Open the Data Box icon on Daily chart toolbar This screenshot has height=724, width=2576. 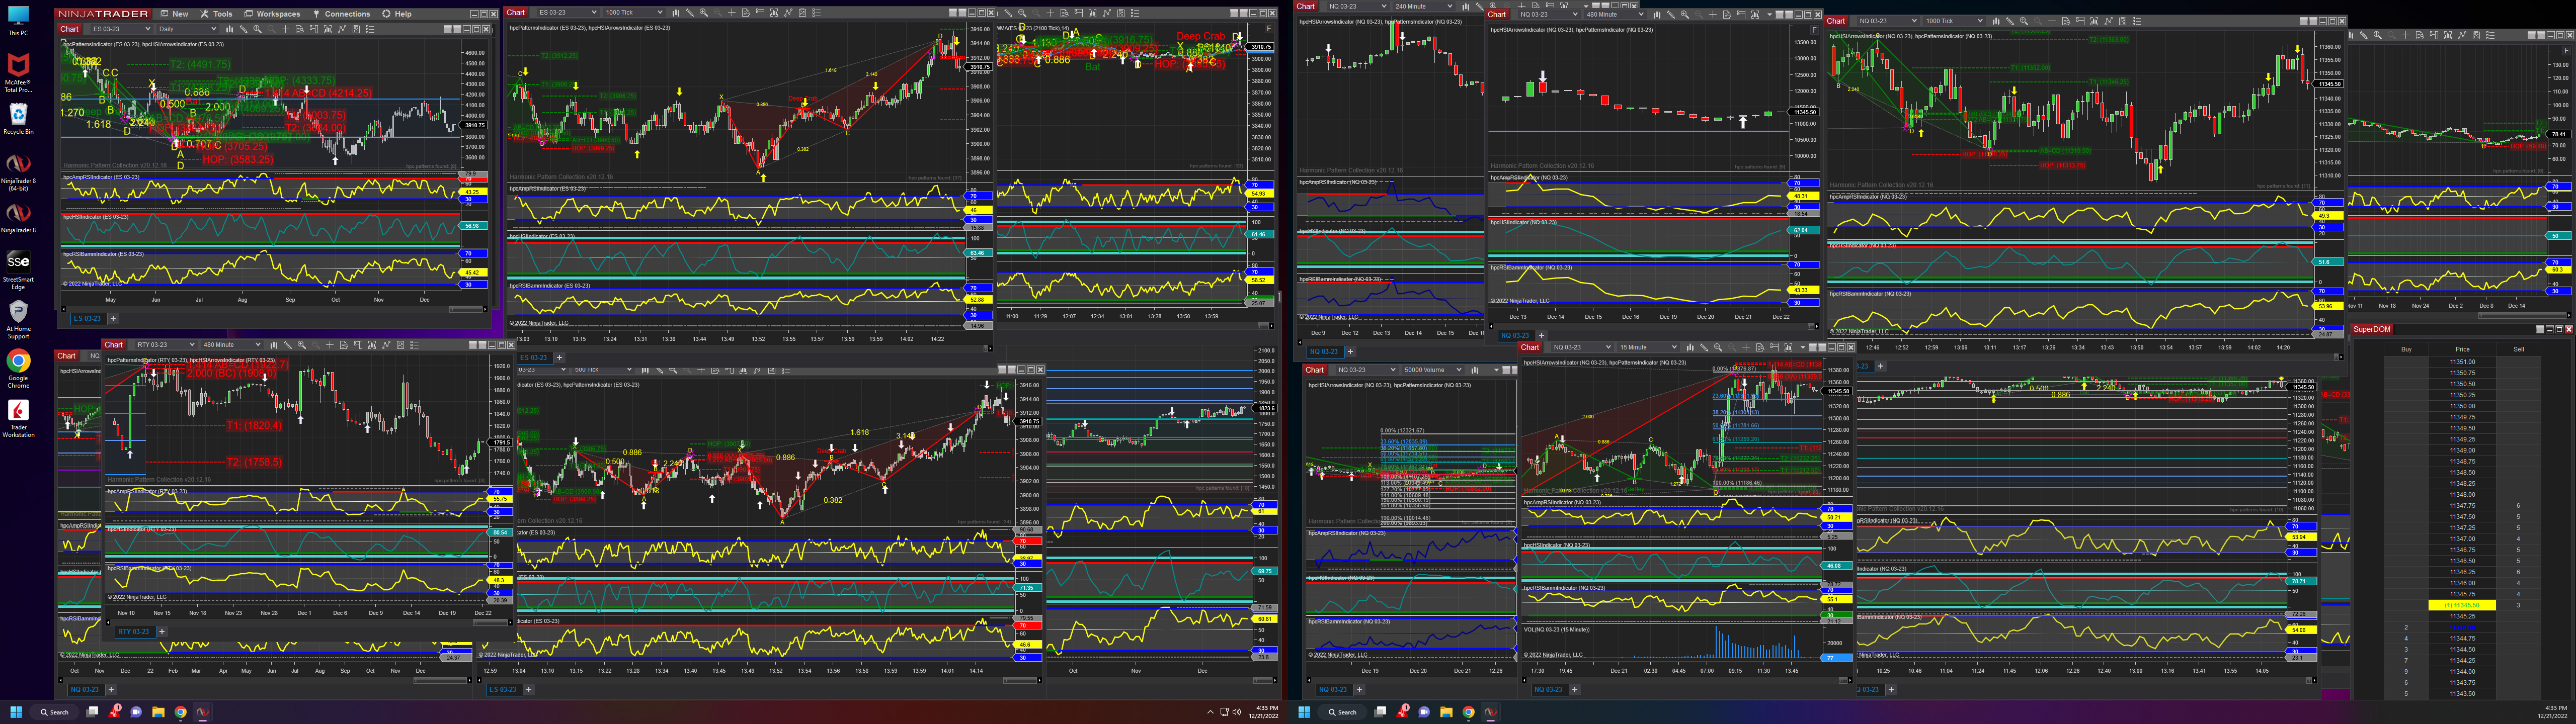point(300,29)
